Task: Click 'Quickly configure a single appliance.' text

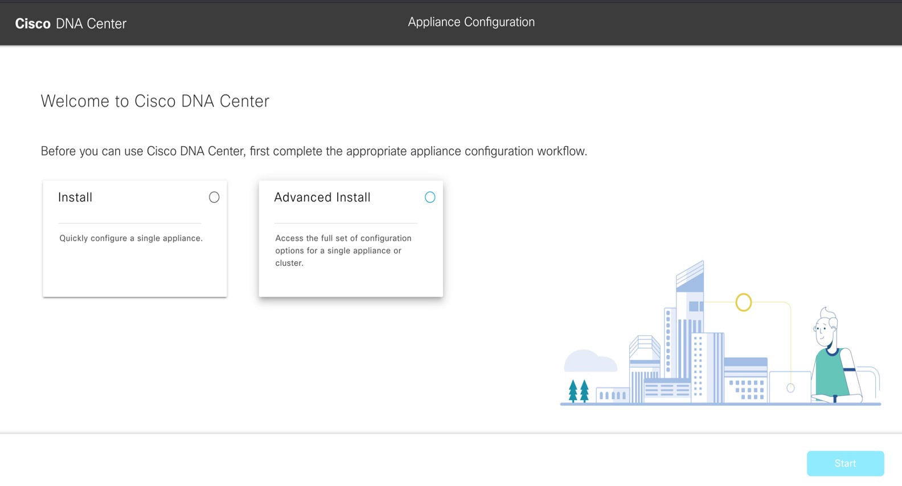Action: tap(131, 238)
